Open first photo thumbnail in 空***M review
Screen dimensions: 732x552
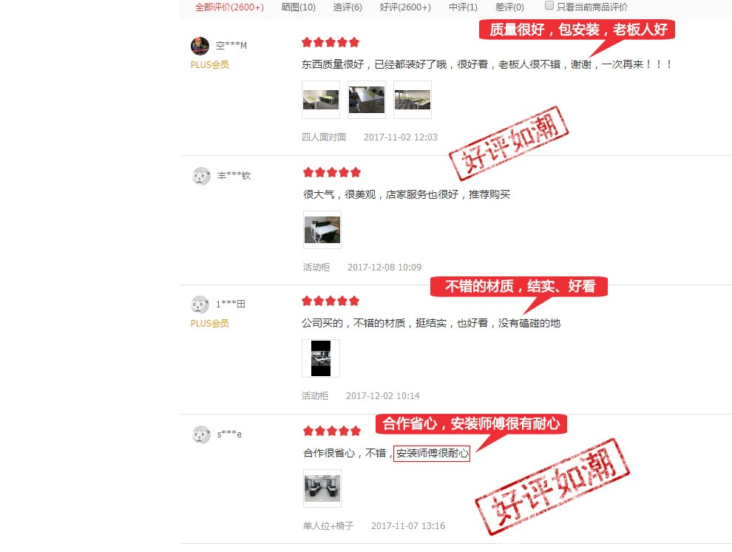(x=321, y=100)
